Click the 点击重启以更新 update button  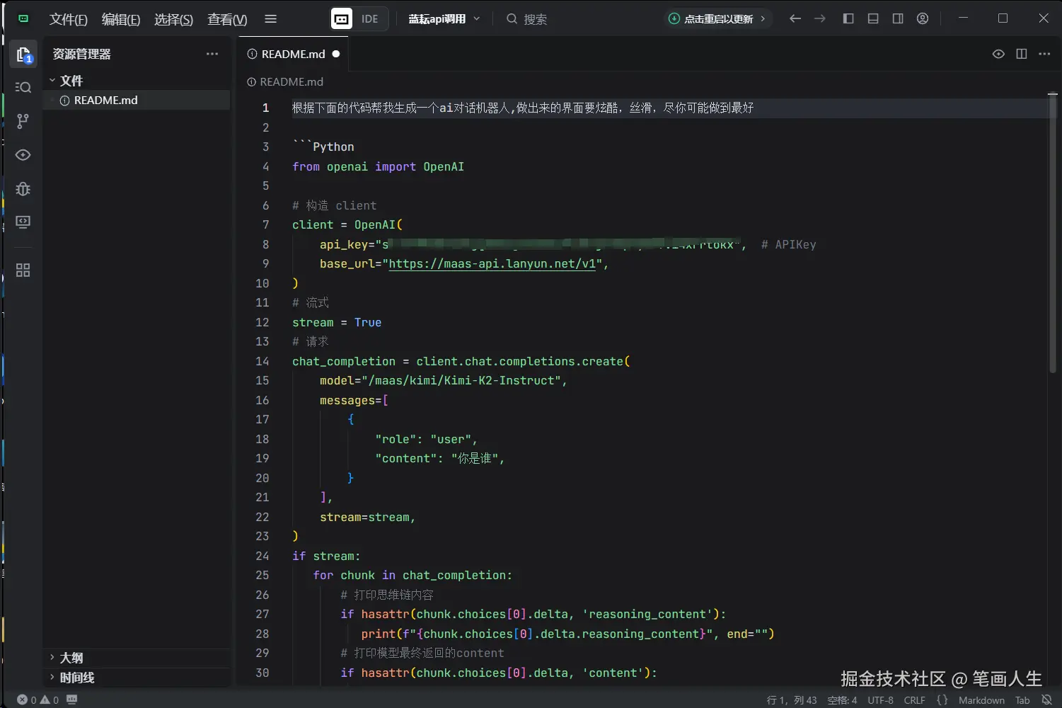pyautogui.click(x=717, y=19)
